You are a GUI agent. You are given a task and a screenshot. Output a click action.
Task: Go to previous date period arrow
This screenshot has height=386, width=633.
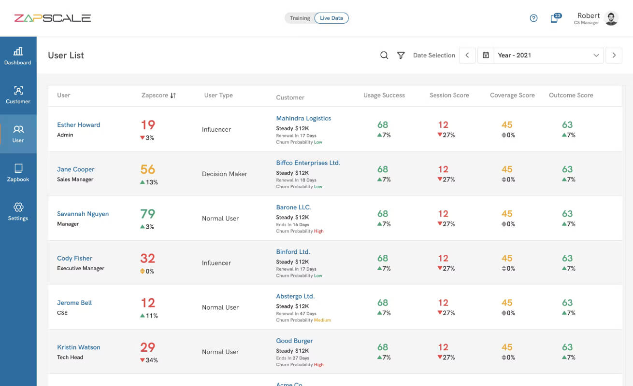click(467, 55)
